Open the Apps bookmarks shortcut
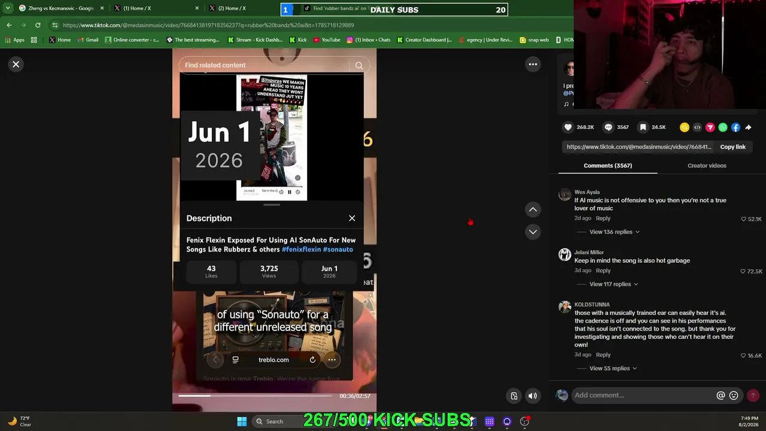Image resolution: width=766 pixels, height=431 pixels. [15, 40]
